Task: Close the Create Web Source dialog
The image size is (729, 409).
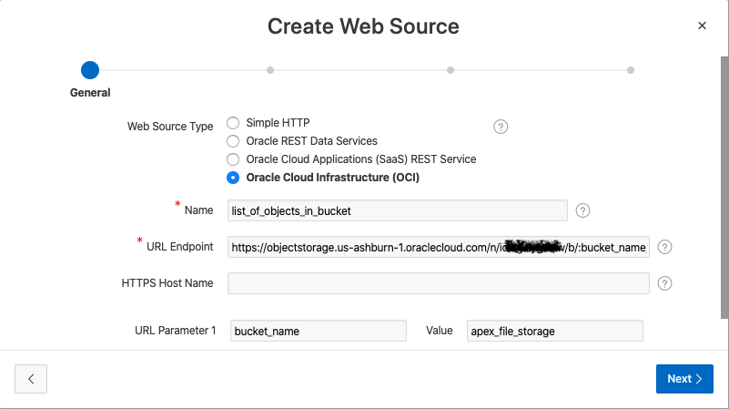Action: coord(702,26)
